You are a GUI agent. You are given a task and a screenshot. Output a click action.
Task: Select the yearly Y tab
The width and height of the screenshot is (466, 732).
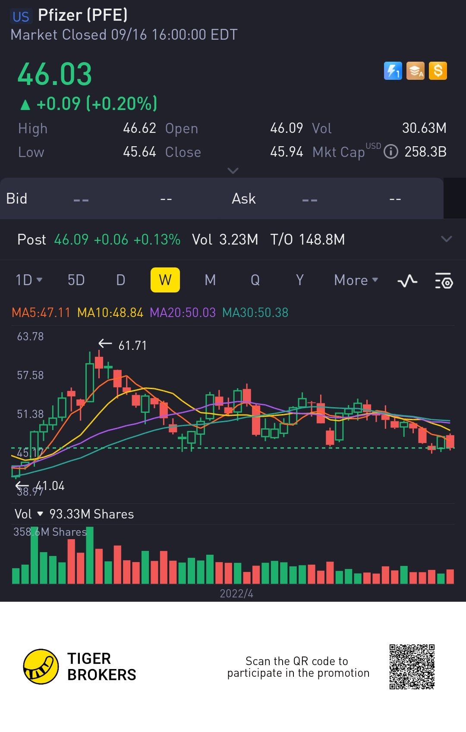300,280
